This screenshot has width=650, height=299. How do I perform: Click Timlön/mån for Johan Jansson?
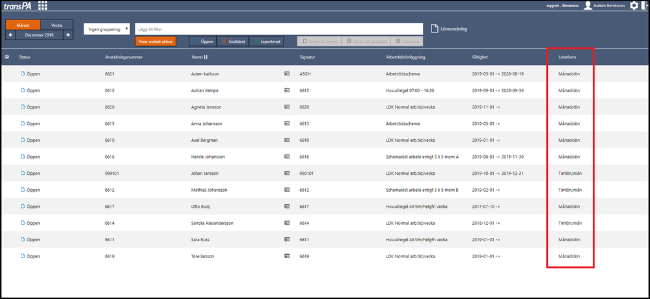pos(570,173)
